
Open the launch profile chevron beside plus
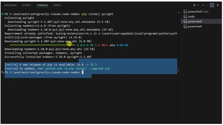[x=198, y=5]
